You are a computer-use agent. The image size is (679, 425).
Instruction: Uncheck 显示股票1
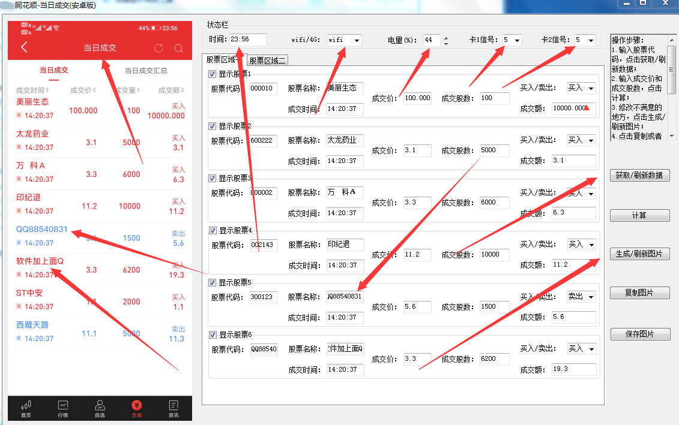tap(212, 74)
